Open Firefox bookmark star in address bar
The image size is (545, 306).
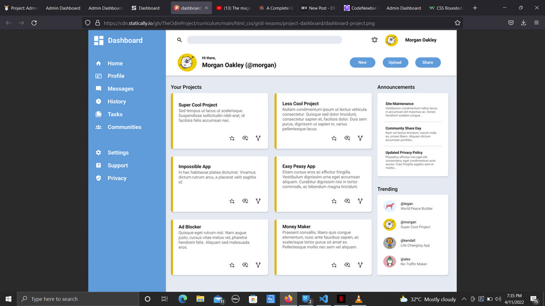tap(458, 23)
